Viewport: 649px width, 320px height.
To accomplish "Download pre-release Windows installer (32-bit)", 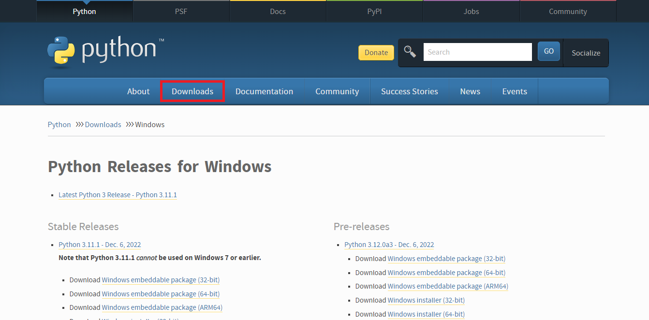I will (x=426, y=300).
